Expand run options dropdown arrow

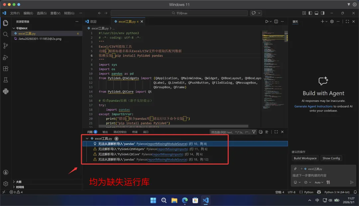pos(271,22)
